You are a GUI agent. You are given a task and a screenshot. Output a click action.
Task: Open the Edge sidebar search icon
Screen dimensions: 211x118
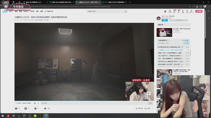(208, 11)
